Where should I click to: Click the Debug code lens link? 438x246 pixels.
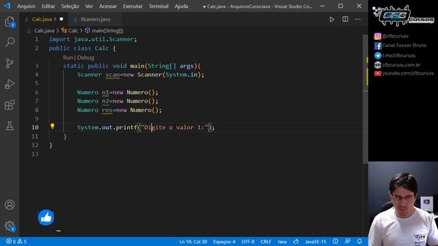pyautogui.click(x=86, y=57)
